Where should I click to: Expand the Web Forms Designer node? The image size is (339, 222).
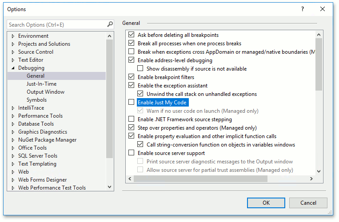click(x=13, y=180)
